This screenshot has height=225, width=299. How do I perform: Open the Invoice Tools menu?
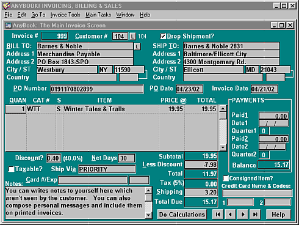pos(65,15)
